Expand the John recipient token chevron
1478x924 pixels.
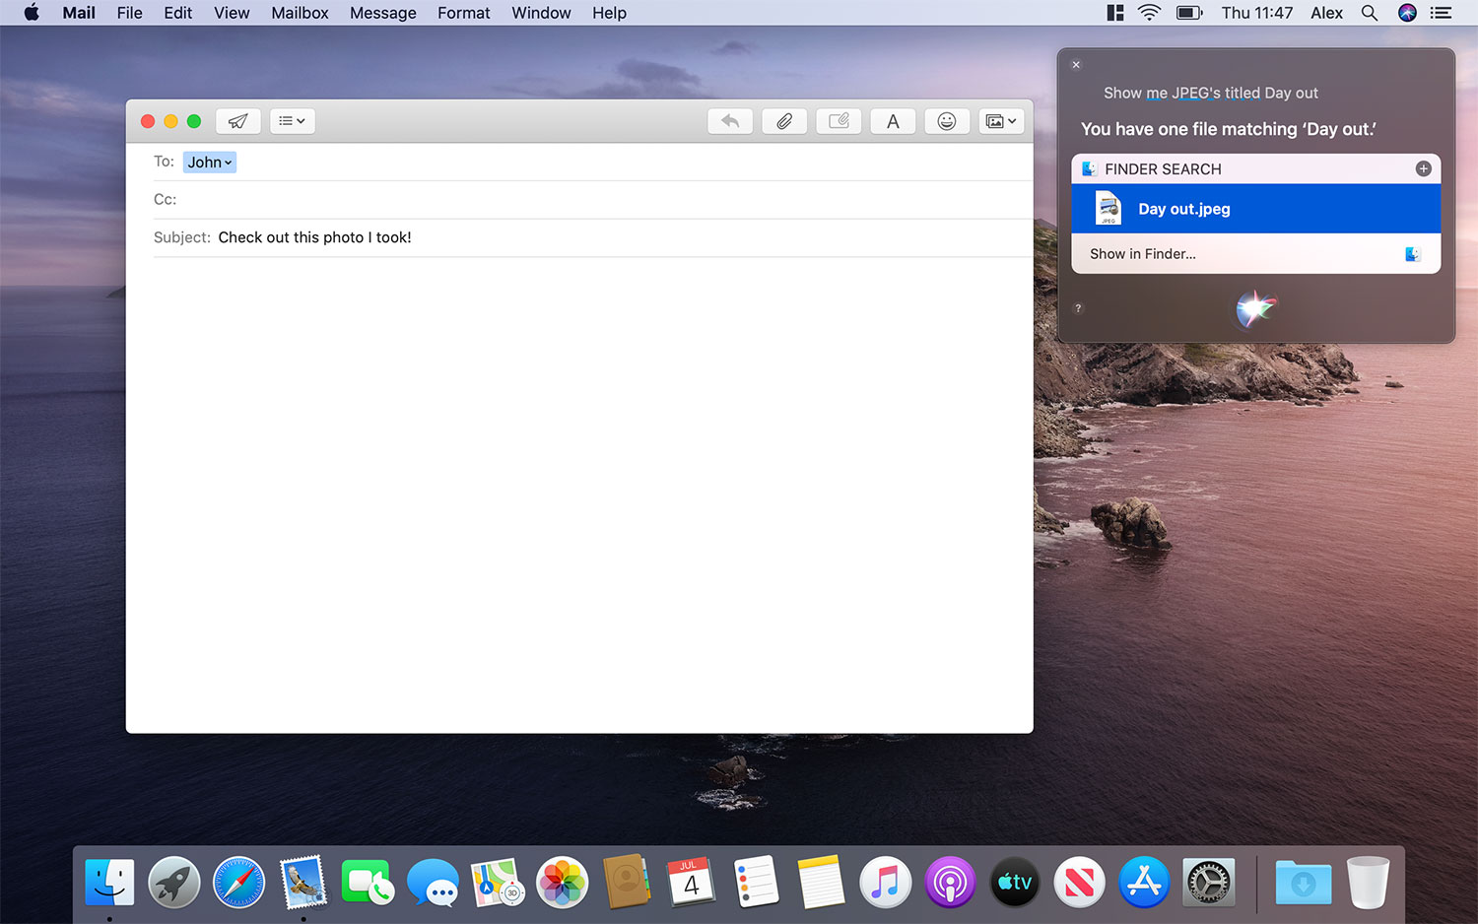[x=228, y=162]
